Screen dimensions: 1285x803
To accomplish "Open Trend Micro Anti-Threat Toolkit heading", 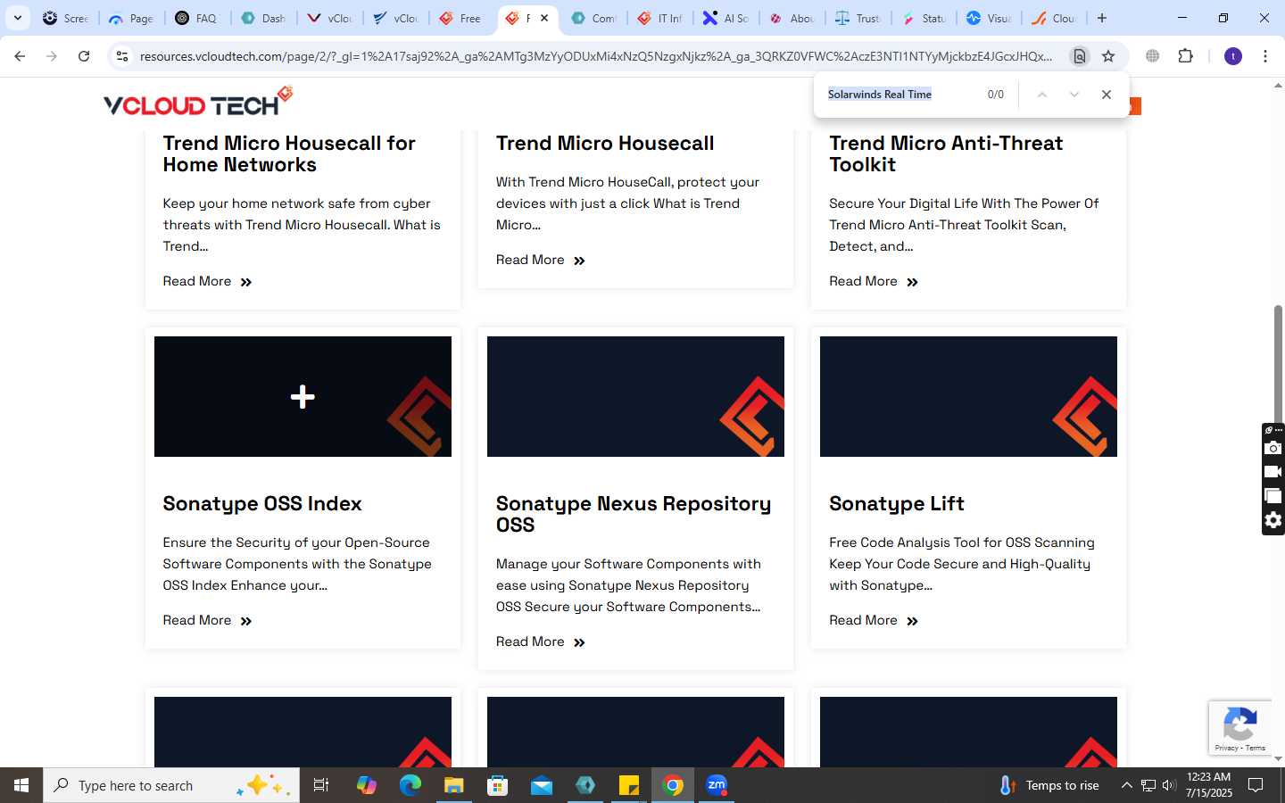I will [x=946, y=153].
